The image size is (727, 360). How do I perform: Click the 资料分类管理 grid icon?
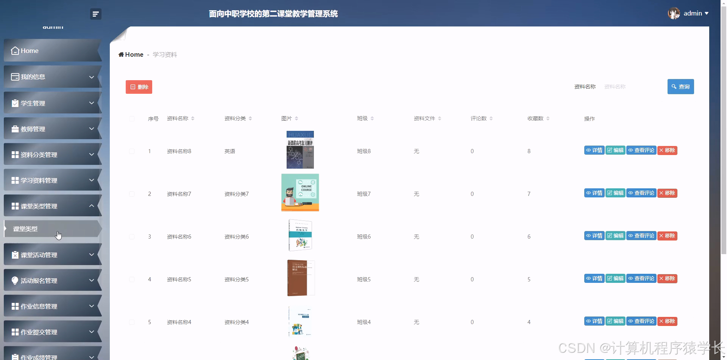15,155
